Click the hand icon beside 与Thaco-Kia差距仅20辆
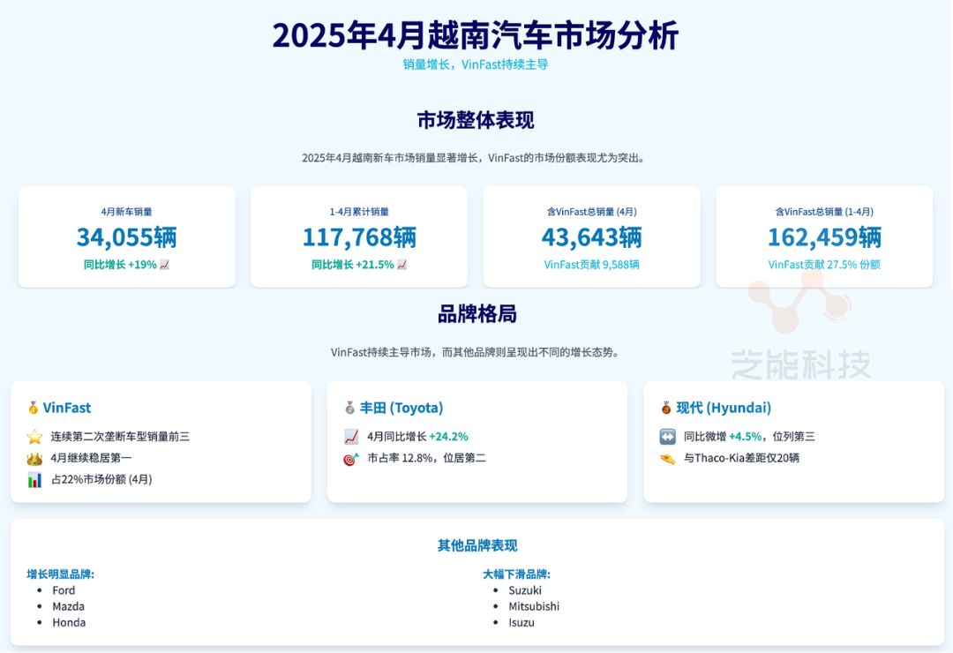 (667, 458)
